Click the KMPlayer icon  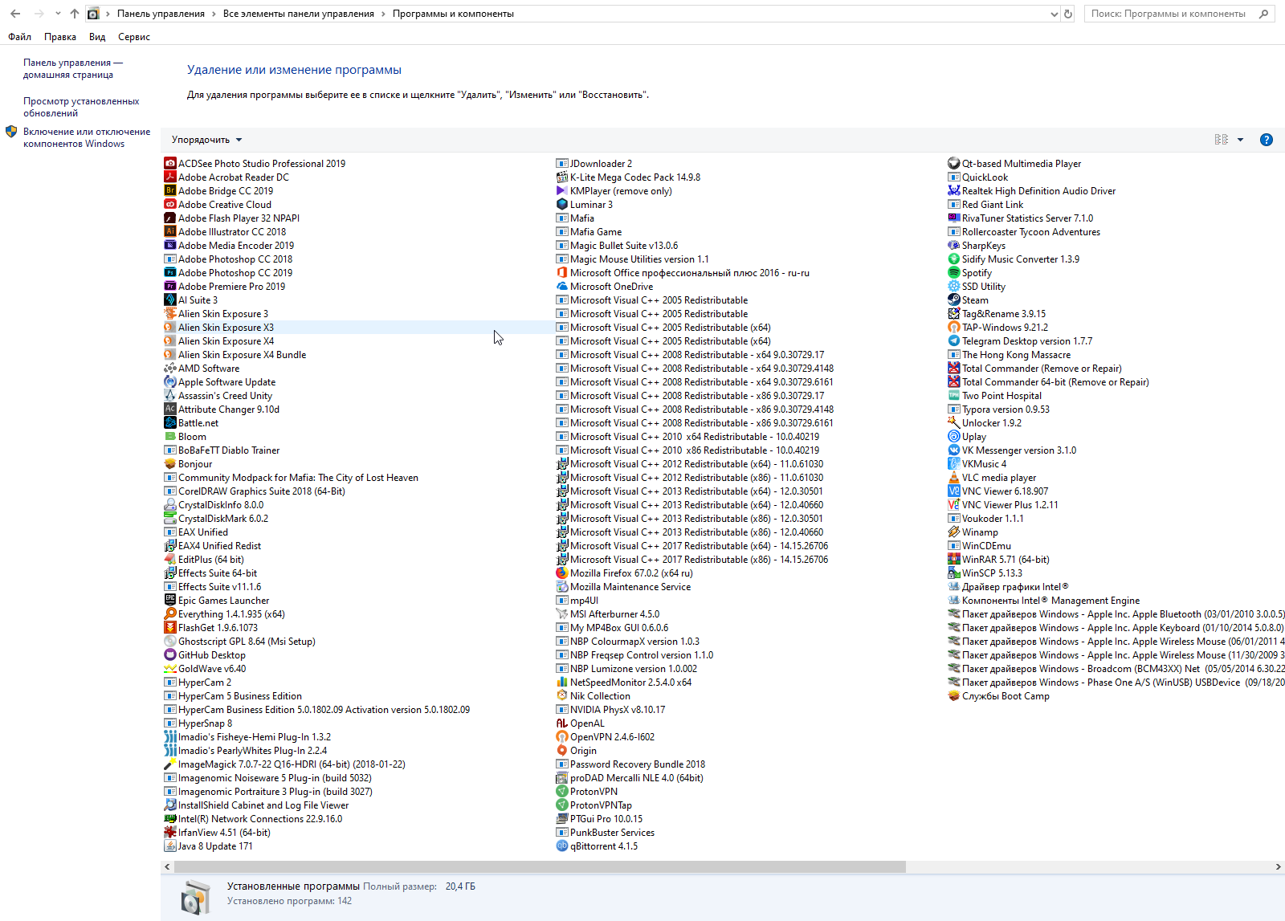point(562,191)
